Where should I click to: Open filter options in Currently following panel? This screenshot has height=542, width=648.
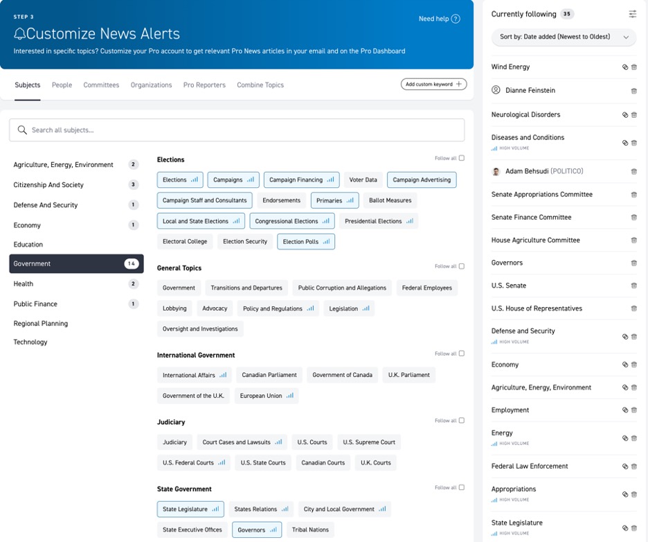(632, 13)
